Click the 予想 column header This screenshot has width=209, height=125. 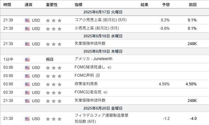166,5
